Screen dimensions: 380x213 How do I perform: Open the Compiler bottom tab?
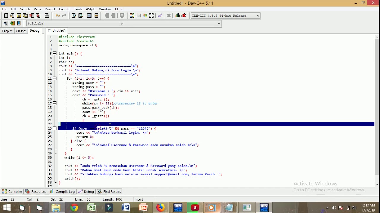[x=12, y=191]
